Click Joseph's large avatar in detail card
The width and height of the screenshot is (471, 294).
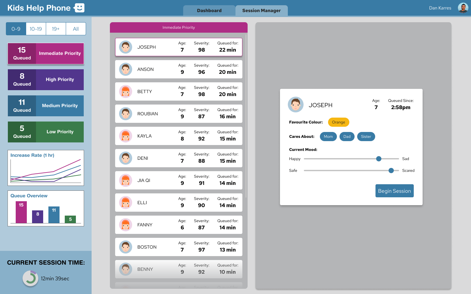point(296,105)
